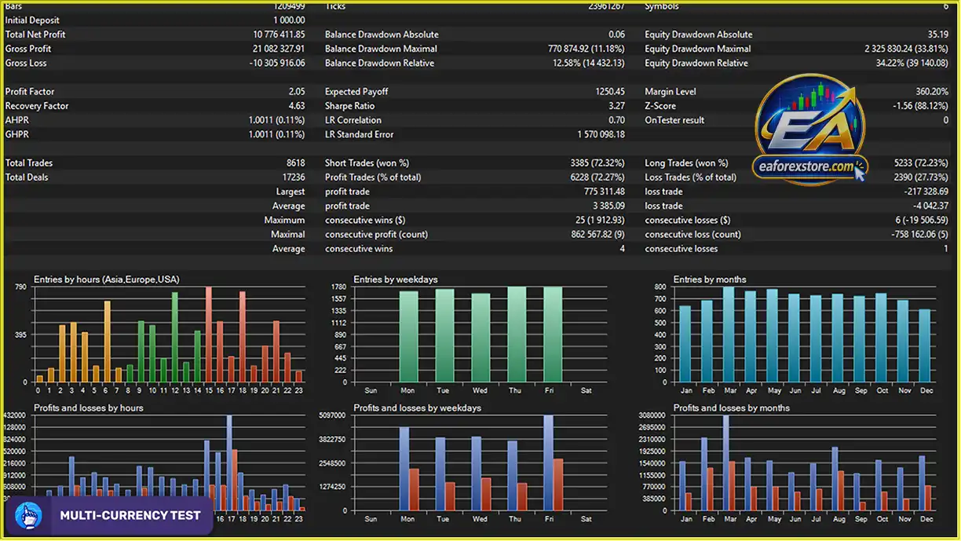Click the average loss trade value "-4 042.37"
961x541 pixels.
pyautogui.click(x=931, y=206)
